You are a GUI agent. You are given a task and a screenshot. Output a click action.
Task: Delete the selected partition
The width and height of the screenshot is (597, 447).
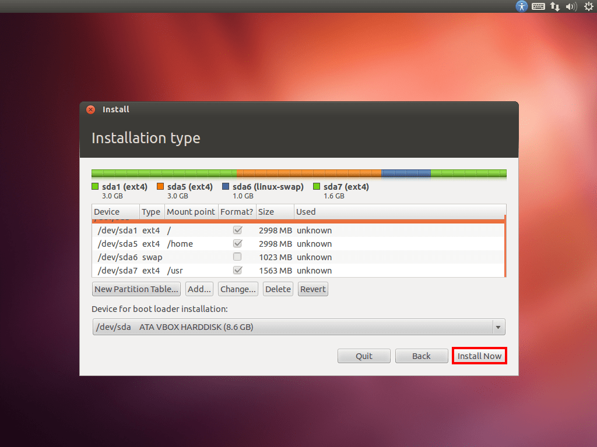(x=278, y=289)
